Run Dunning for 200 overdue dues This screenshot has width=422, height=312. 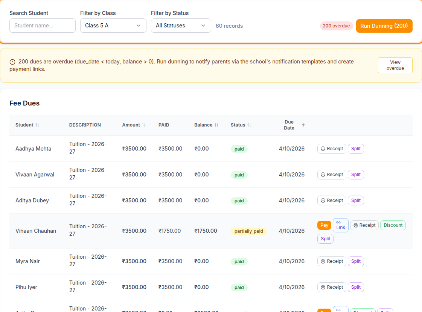coord(384,26)
